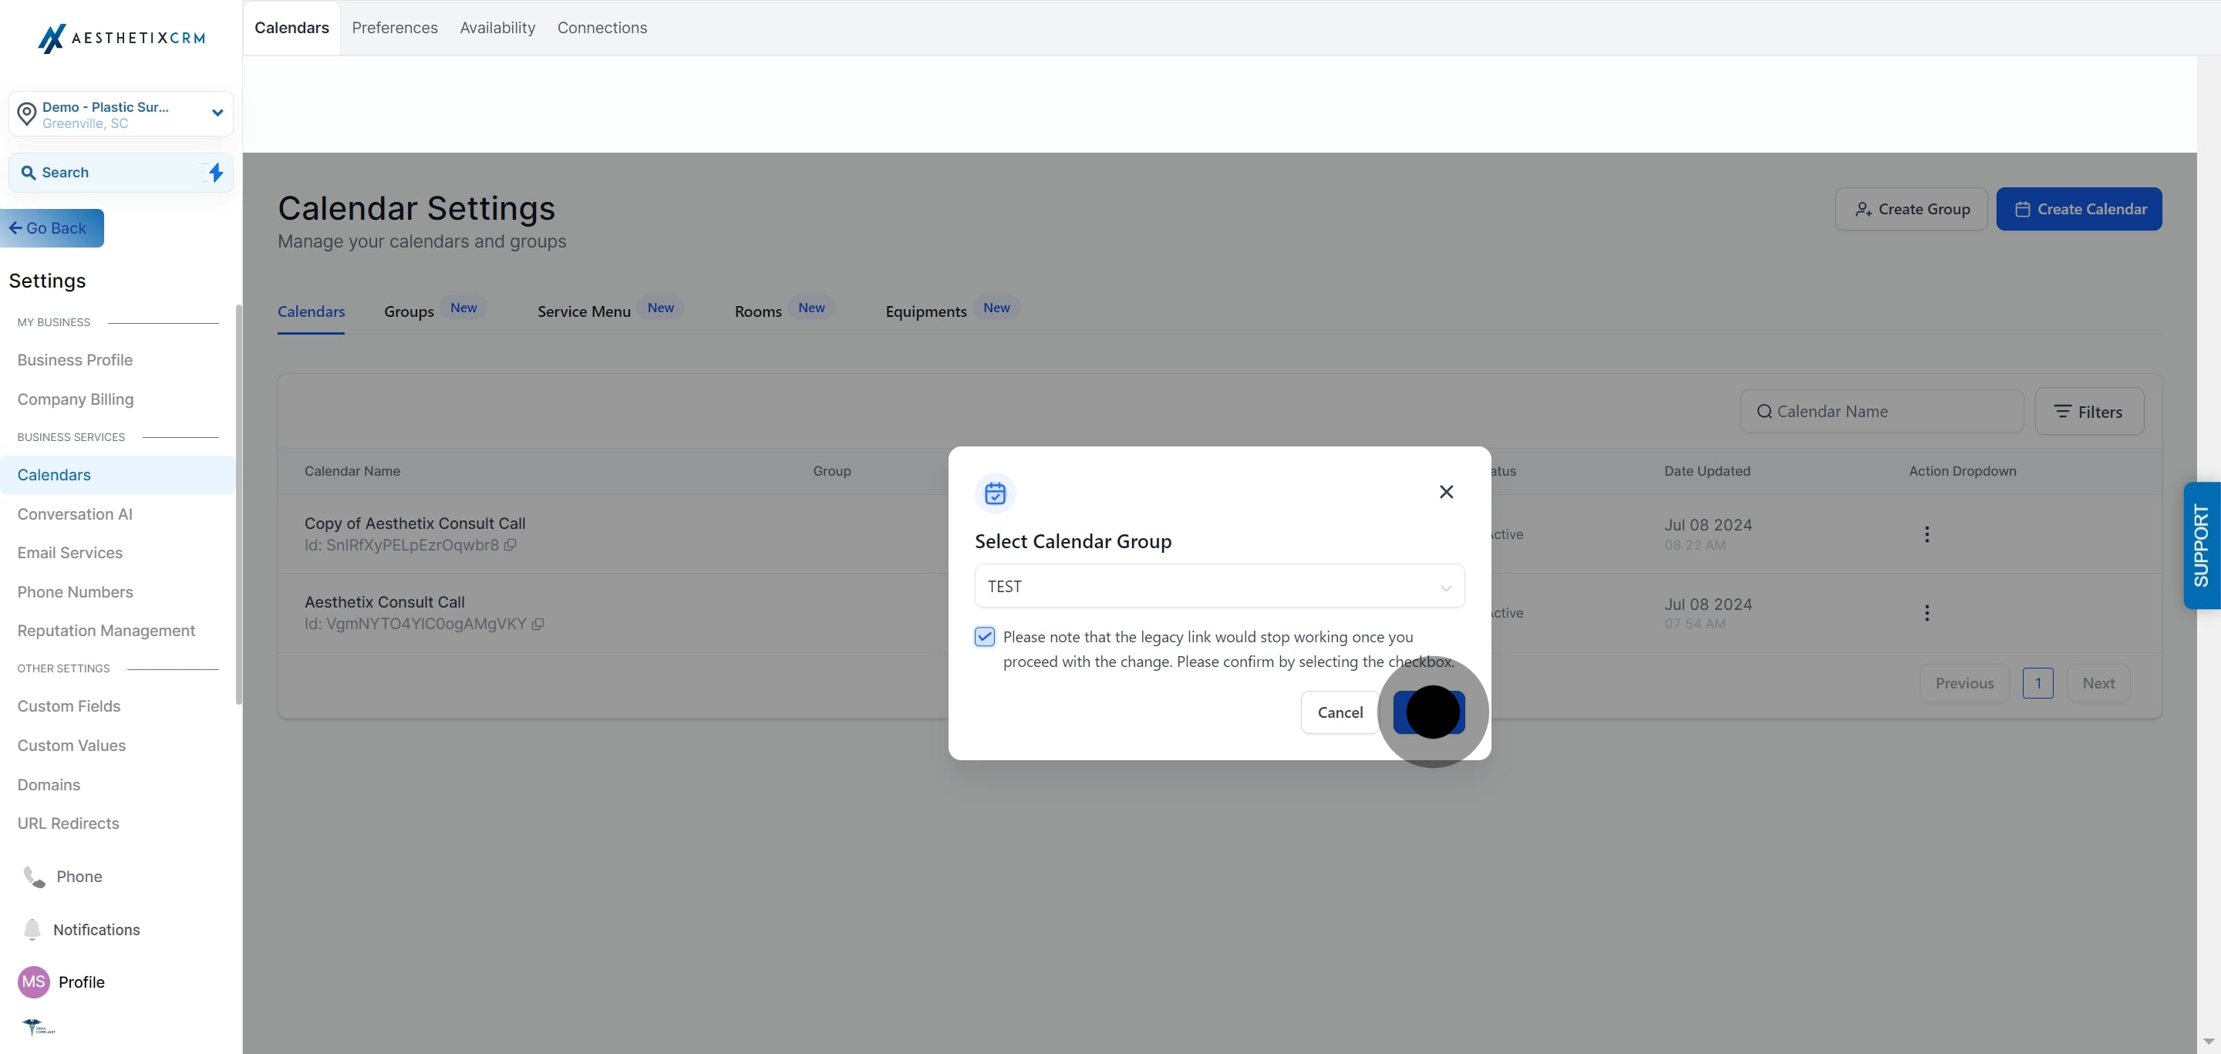
Task: Open the Filters panel
Action: click(x=2088, y=412)
